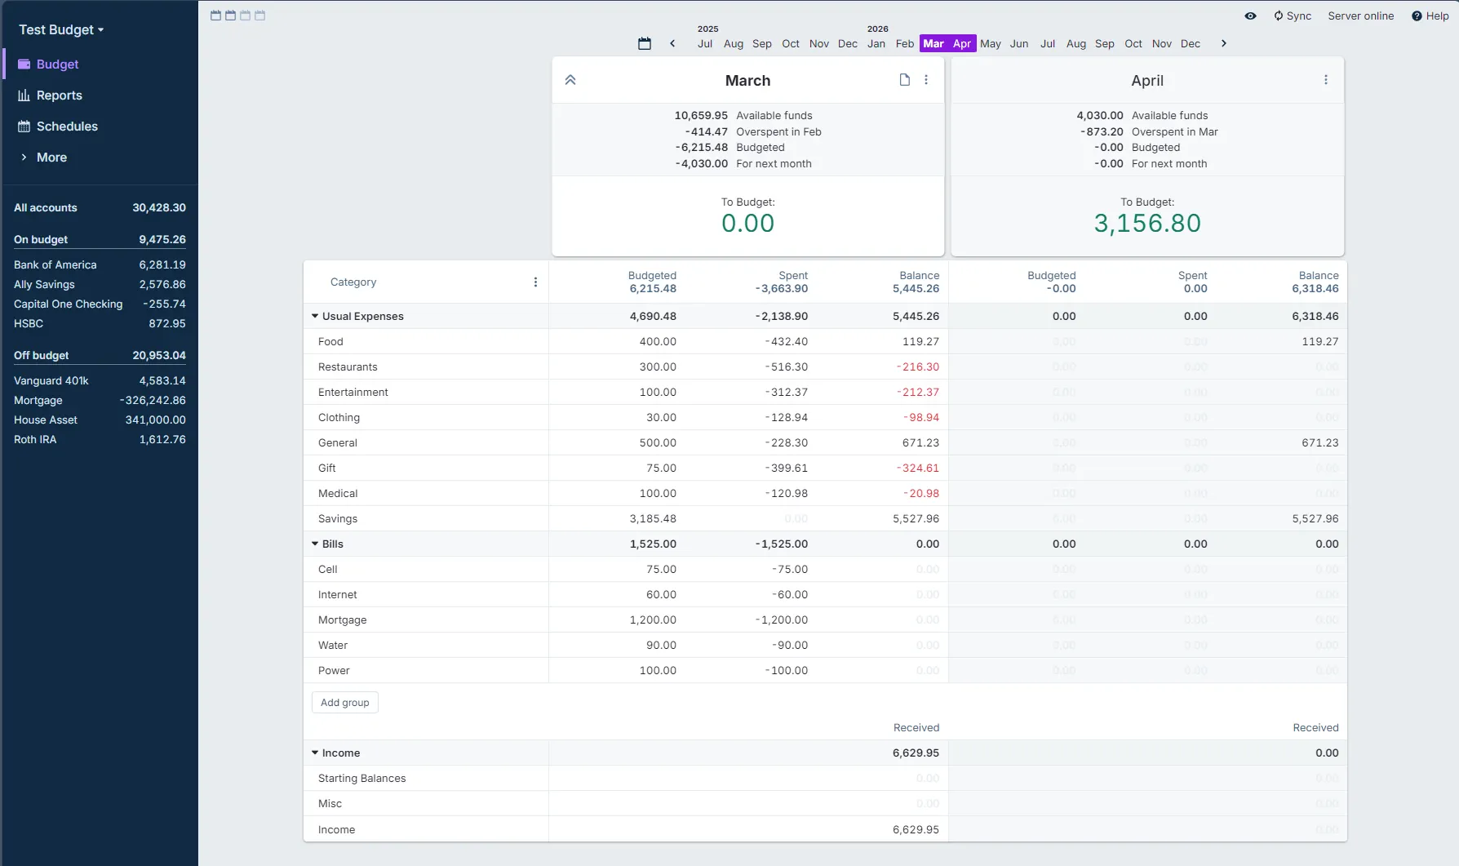The image size is (1459, 866).
Task: Open the March three-dot options menu
Action: tap(926, 80)
